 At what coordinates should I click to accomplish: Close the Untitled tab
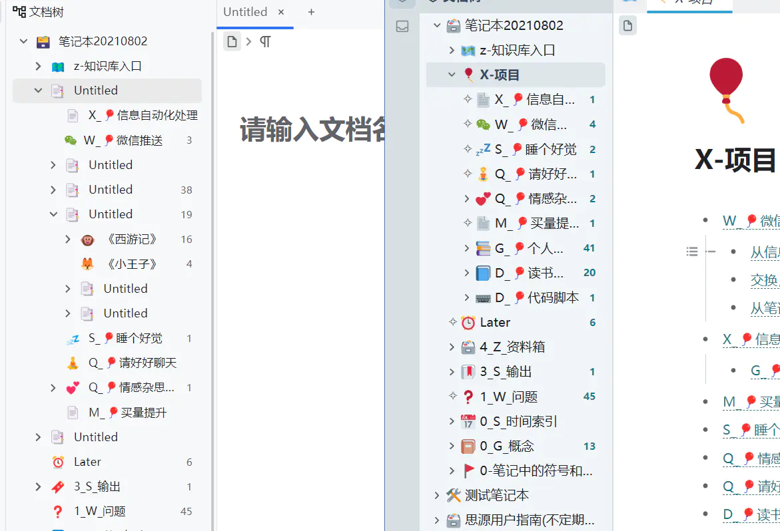[281, 12]
